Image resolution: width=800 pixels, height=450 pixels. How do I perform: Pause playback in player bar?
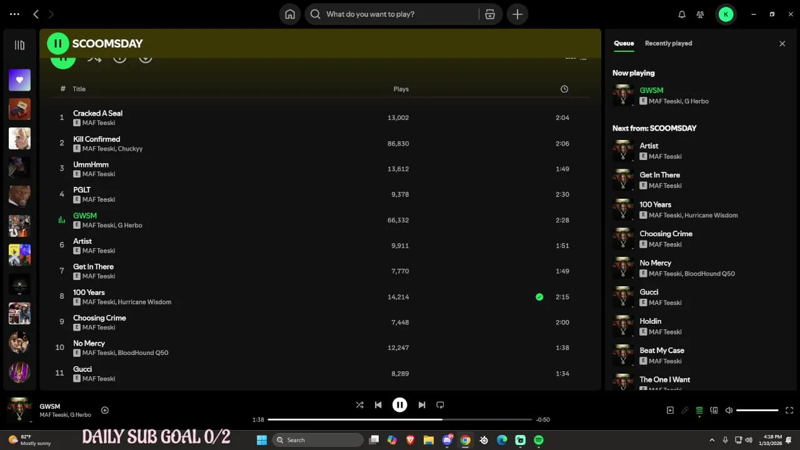[x=400, y=405]
